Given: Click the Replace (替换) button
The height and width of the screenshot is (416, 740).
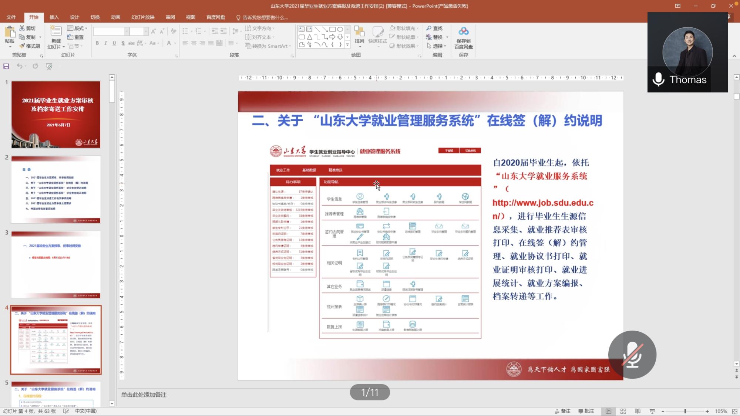Looking at the screenshot, I should (437, 37).
